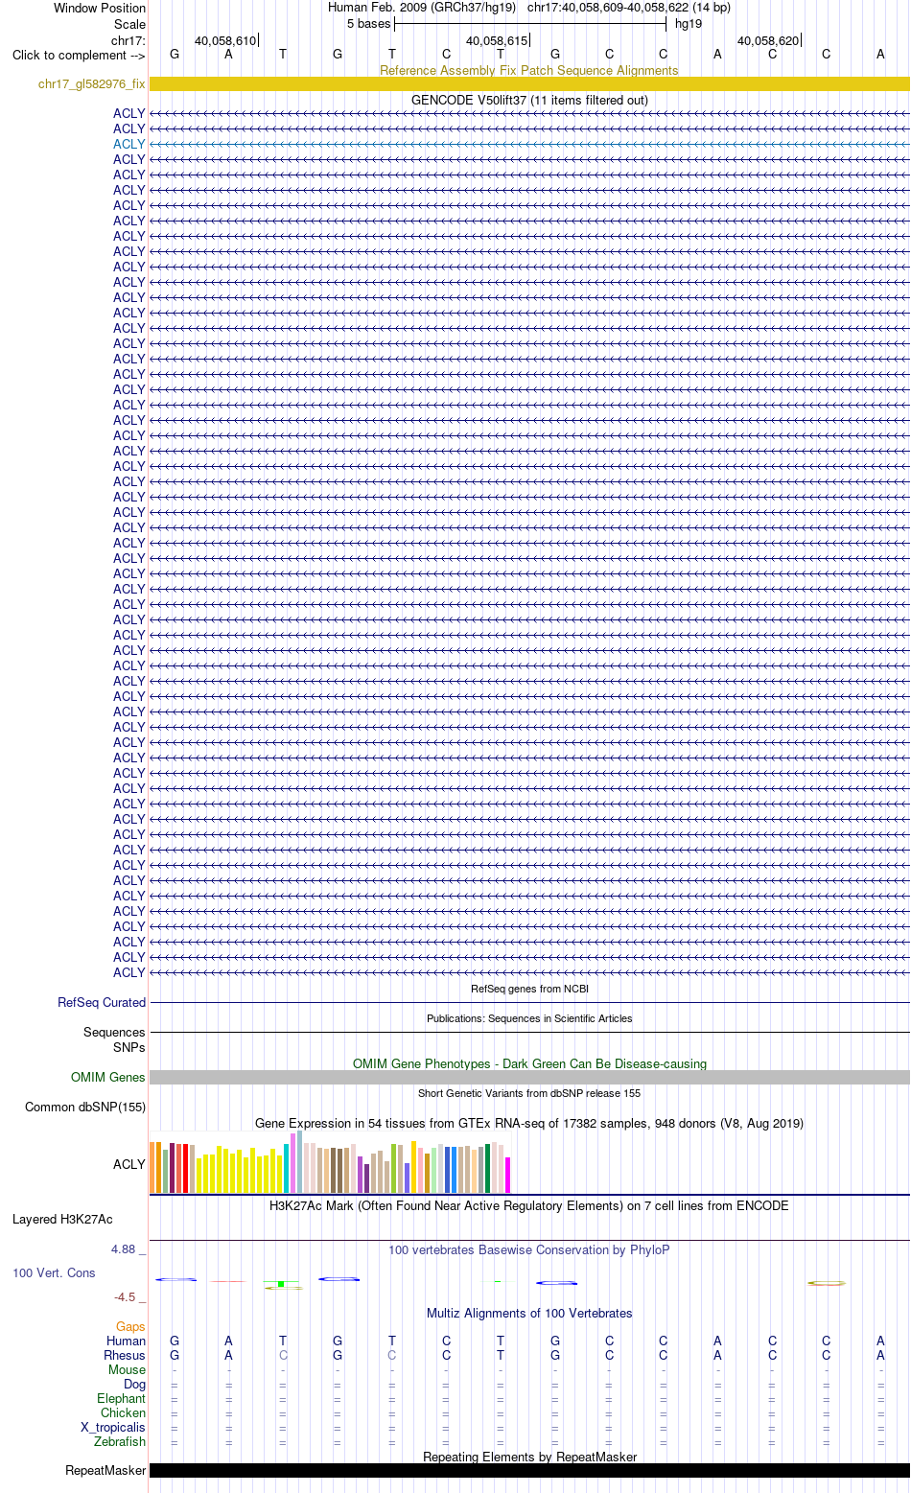This screenshot has width=911, height=1493.
Task: Click the 40,058,620 position marker
Action: [x=768, y=40]
